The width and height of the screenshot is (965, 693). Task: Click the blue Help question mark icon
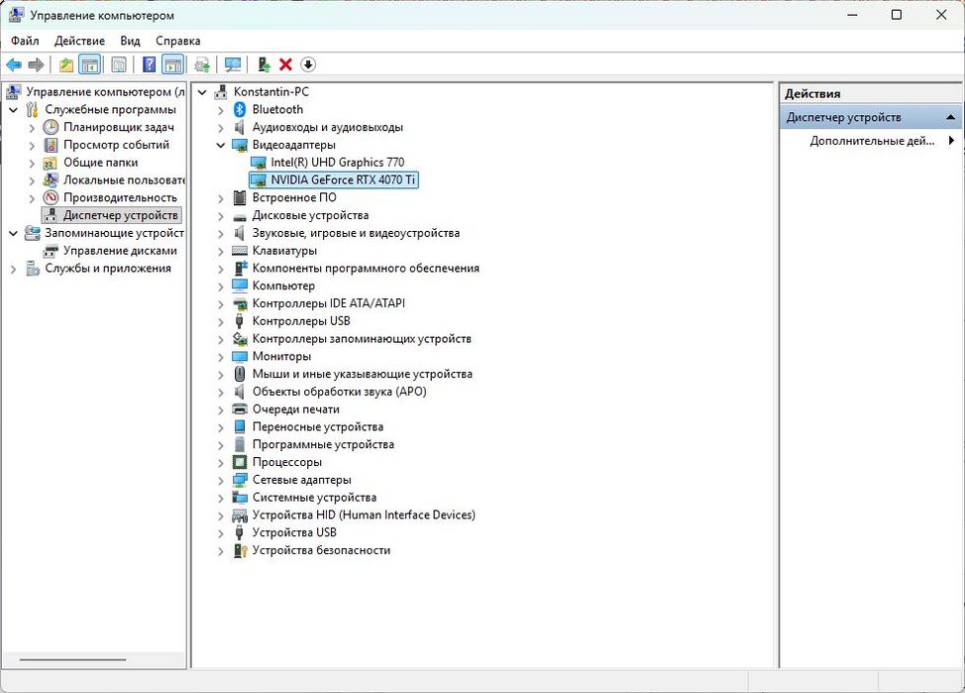tap(149, 64)
